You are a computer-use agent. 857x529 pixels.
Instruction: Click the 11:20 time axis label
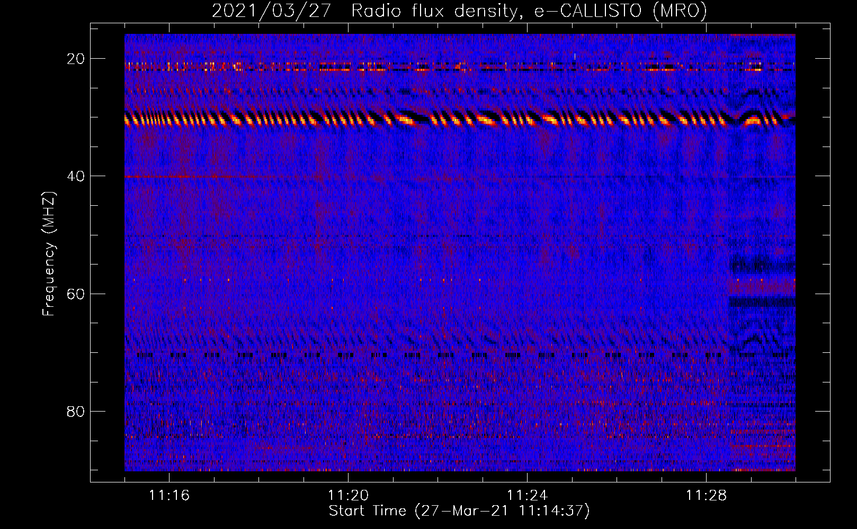(x=348, y=496)
